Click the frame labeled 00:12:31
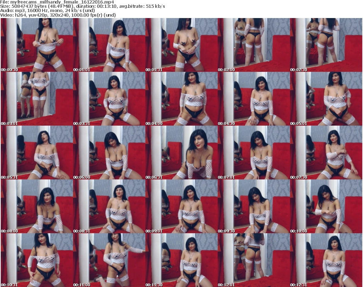This screenshot has height=287, width=363. pos(326,260)
